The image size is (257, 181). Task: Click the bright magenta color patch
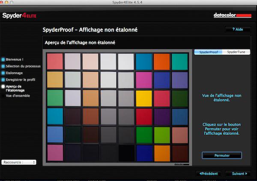pyautogui.click(x=143, y=80)
